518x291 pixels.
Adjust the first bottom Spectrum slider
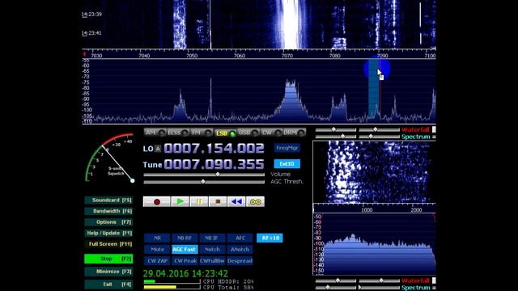336,288
